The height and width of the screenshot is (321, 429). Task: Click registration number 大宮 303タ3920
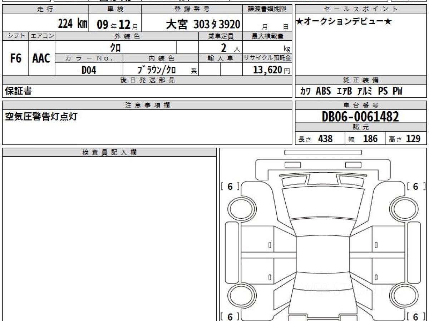click(203, 25)
